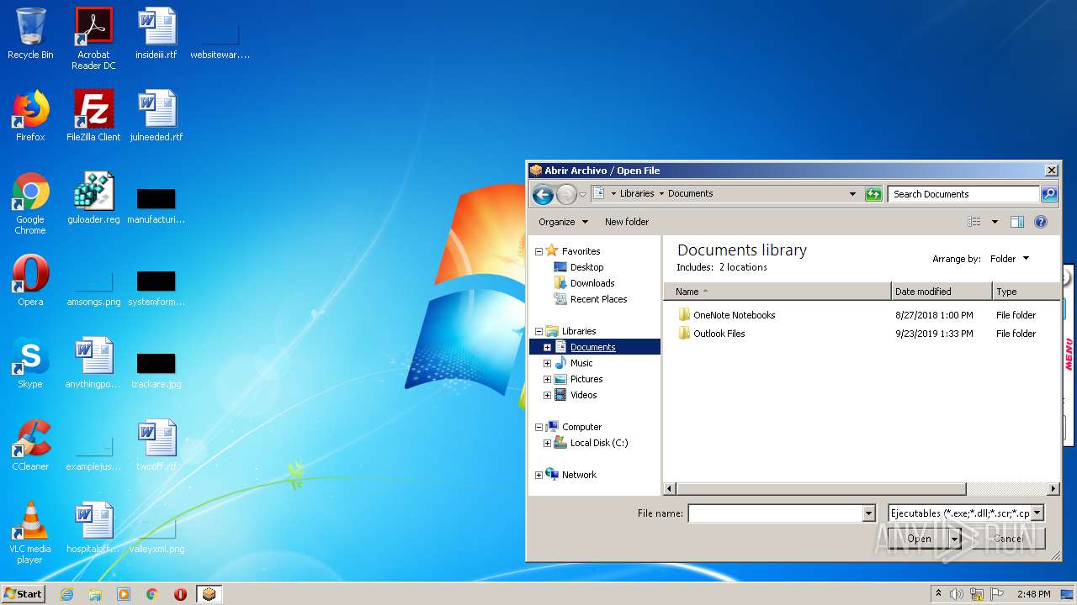Select guloader.reg registry file

tap(93, 198)
